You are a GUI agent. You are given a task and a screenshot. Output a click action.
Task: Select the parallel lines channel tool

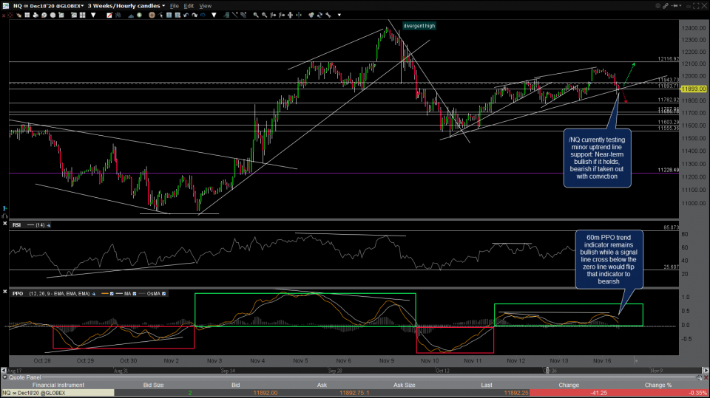click(243, 15)
